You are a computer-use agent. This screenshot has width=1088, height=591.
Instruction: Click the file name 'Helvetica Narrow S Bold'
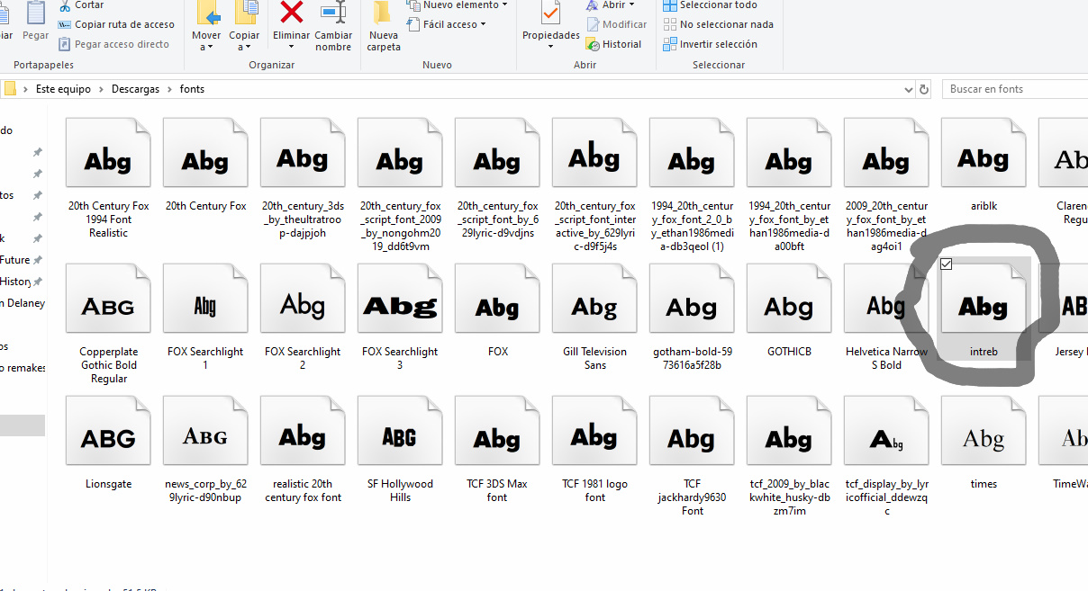click(886, 358)
